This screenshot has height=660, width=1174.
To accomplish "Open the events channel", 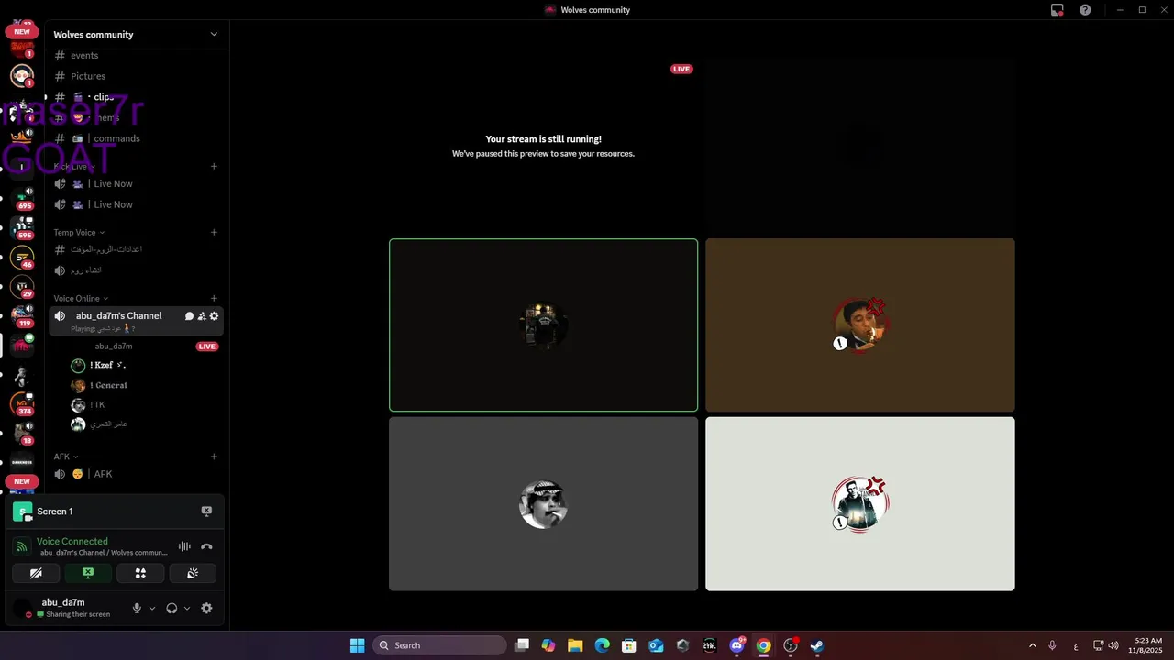I will click(x=137, y=56).
